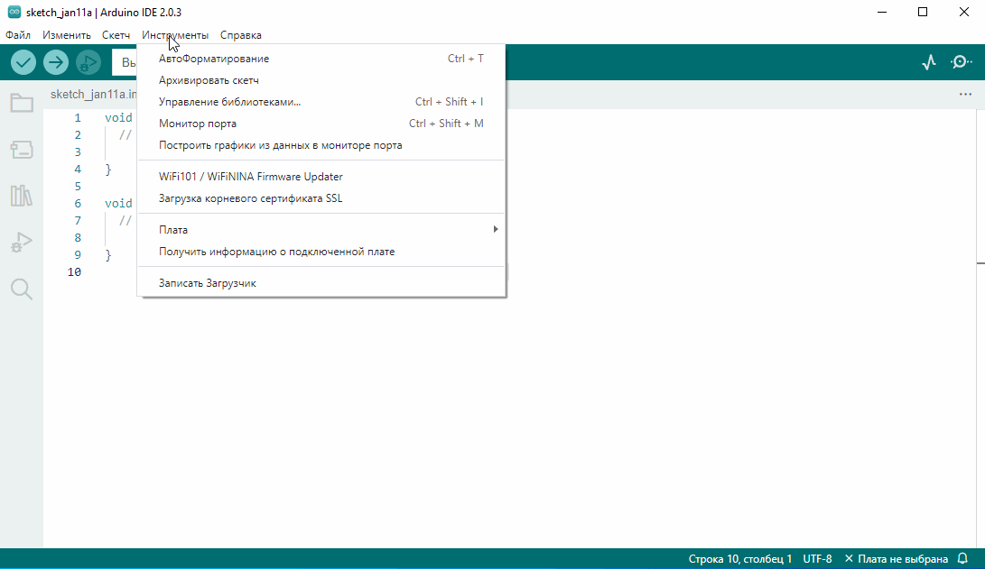This screenshot has height=569, width=985.
Task: Click Строка 10, столбец 1 position indicator
Action: (739, 559)
